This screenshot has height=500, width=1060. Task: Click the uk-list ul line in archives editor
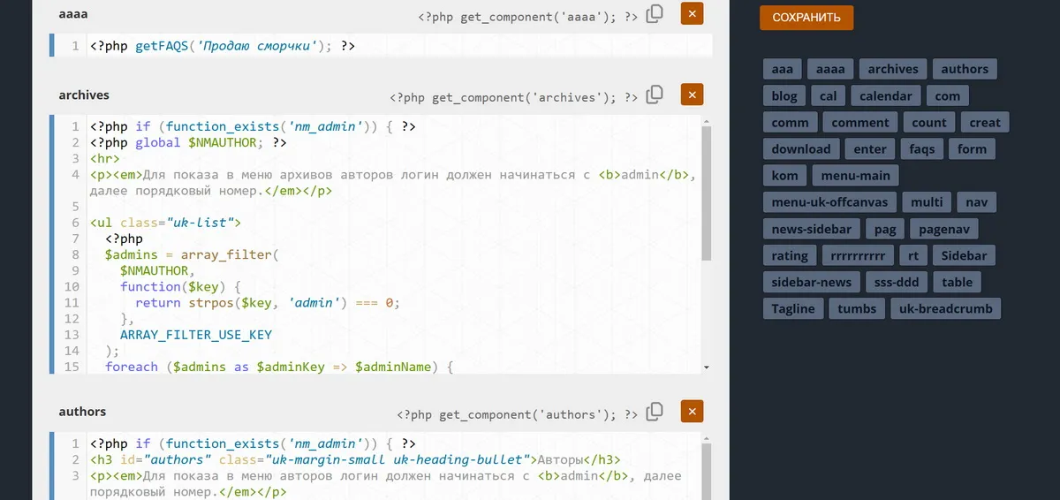[165, 223]
